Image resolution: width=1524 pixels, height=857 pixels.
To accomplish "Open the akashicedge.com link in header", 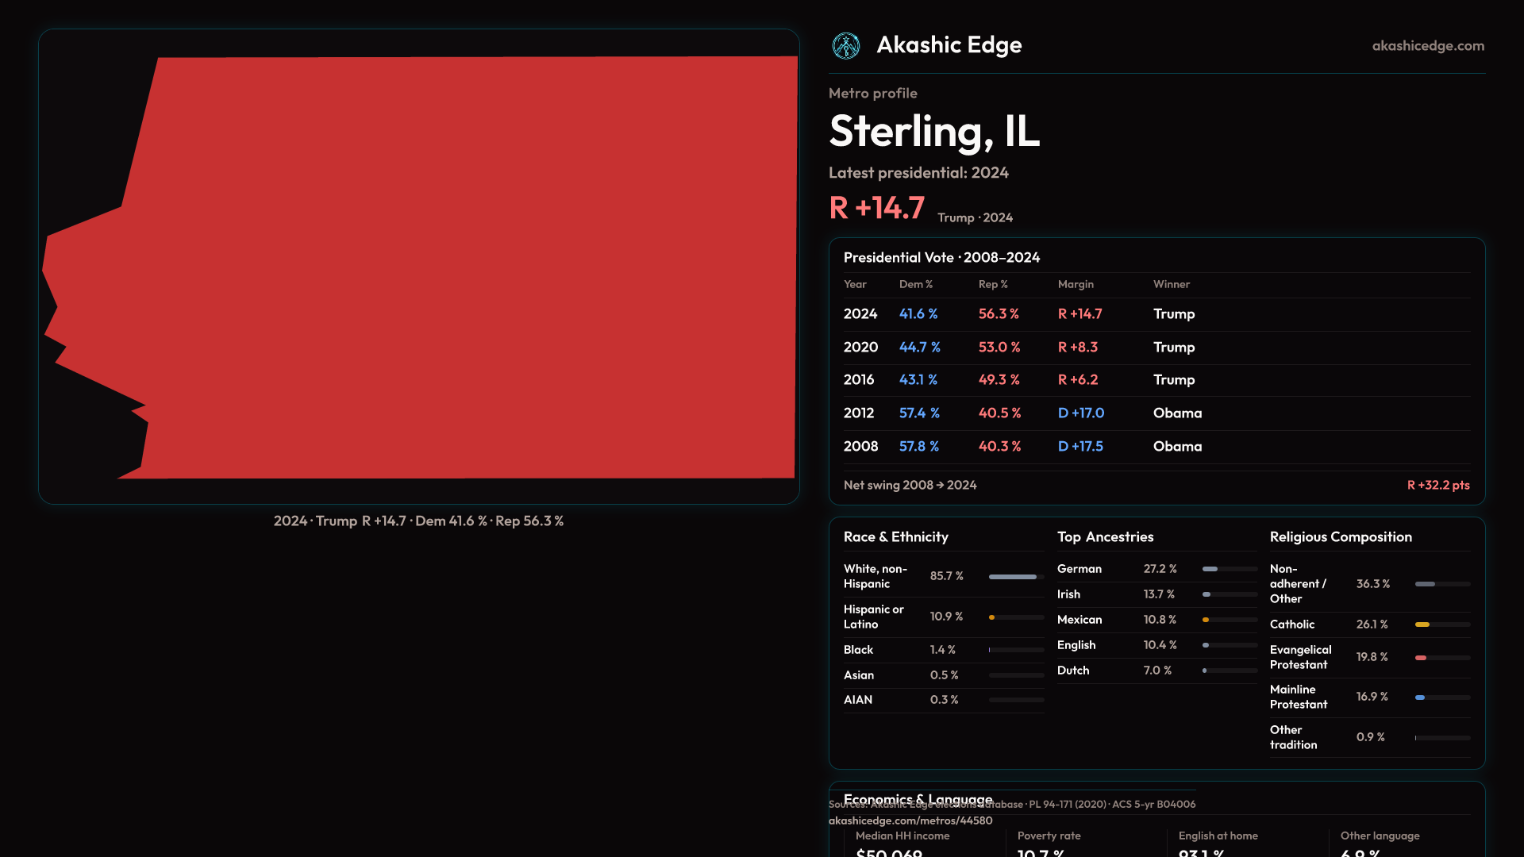I will click(x=1427, y=46).
